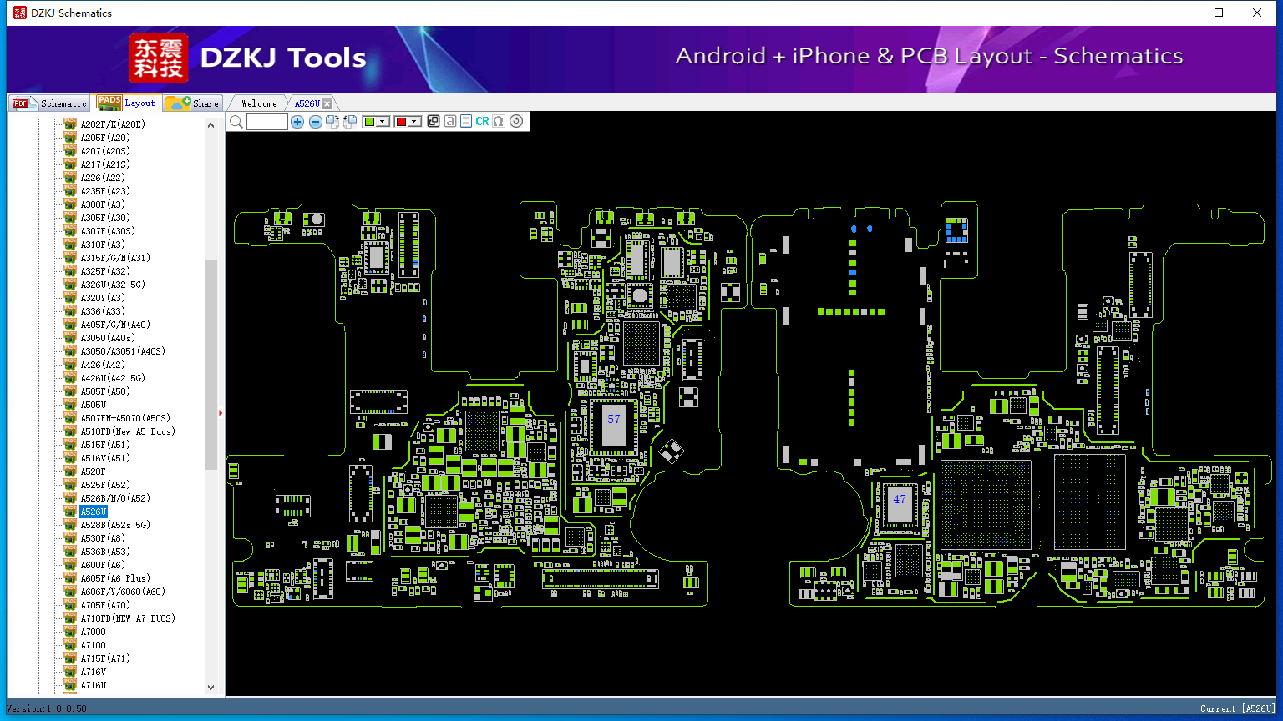Select A526B/N/O(A52) model
Image resolution: width=1283 pixels, height=721 pixels.
coord(115,498)
